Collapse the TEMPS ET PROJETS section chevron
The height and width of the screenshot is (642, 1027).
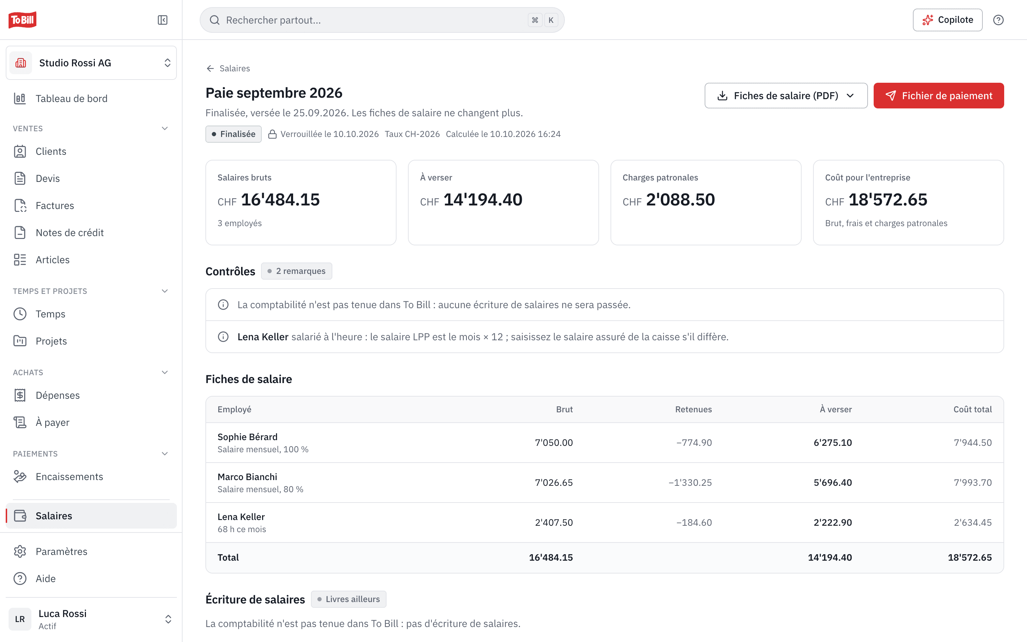pos(165,291)
